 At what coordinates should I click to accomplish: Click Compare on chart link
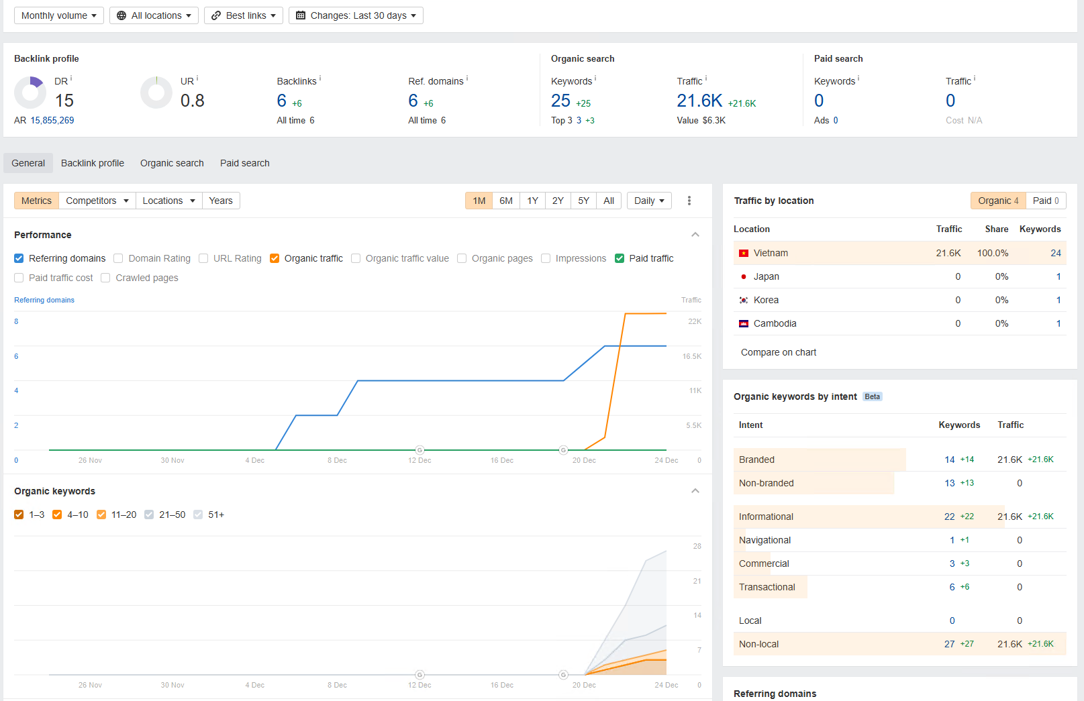[779, 352]
